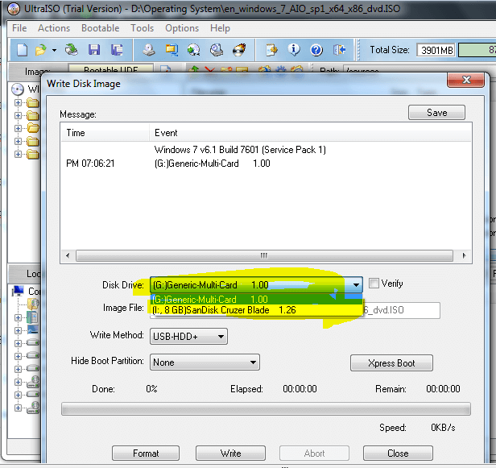Click the info toolbar icon
Screen dimensions: 496x468
pyautogui.click(x=295, y=50)
